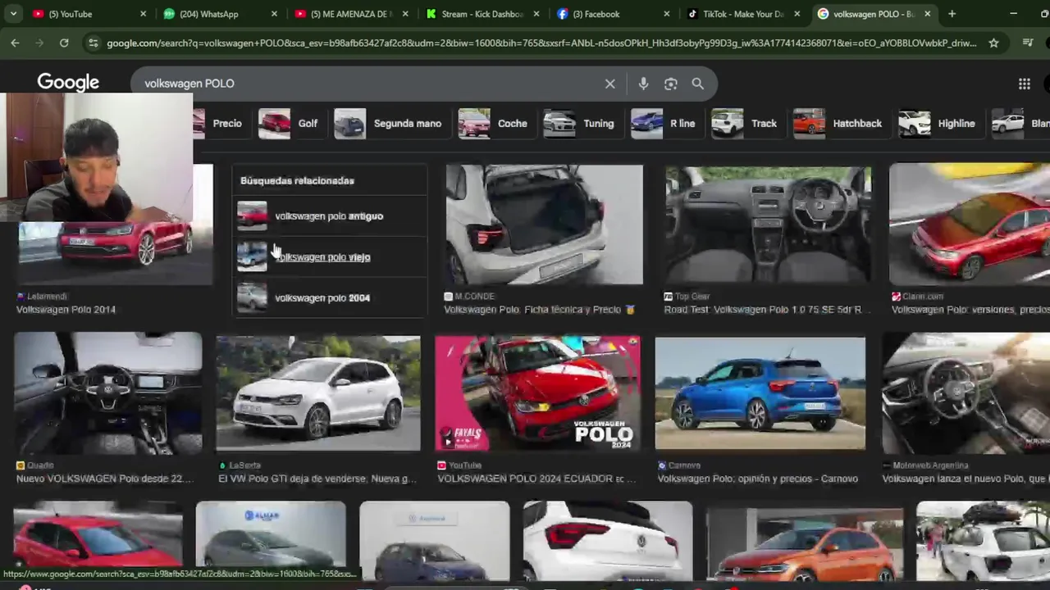Open the Google apps grid
The height and width of the screenshot is (590, 1050).
tap(1024, 84)
